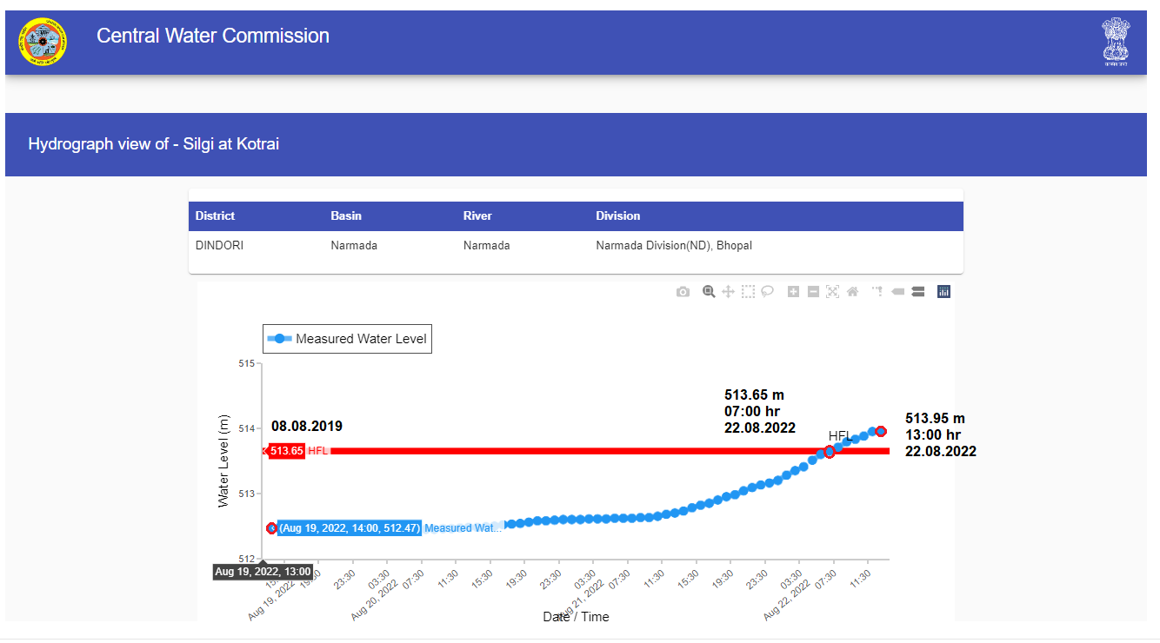Click the Central Water Commission logo

click(x=41, y=43)
